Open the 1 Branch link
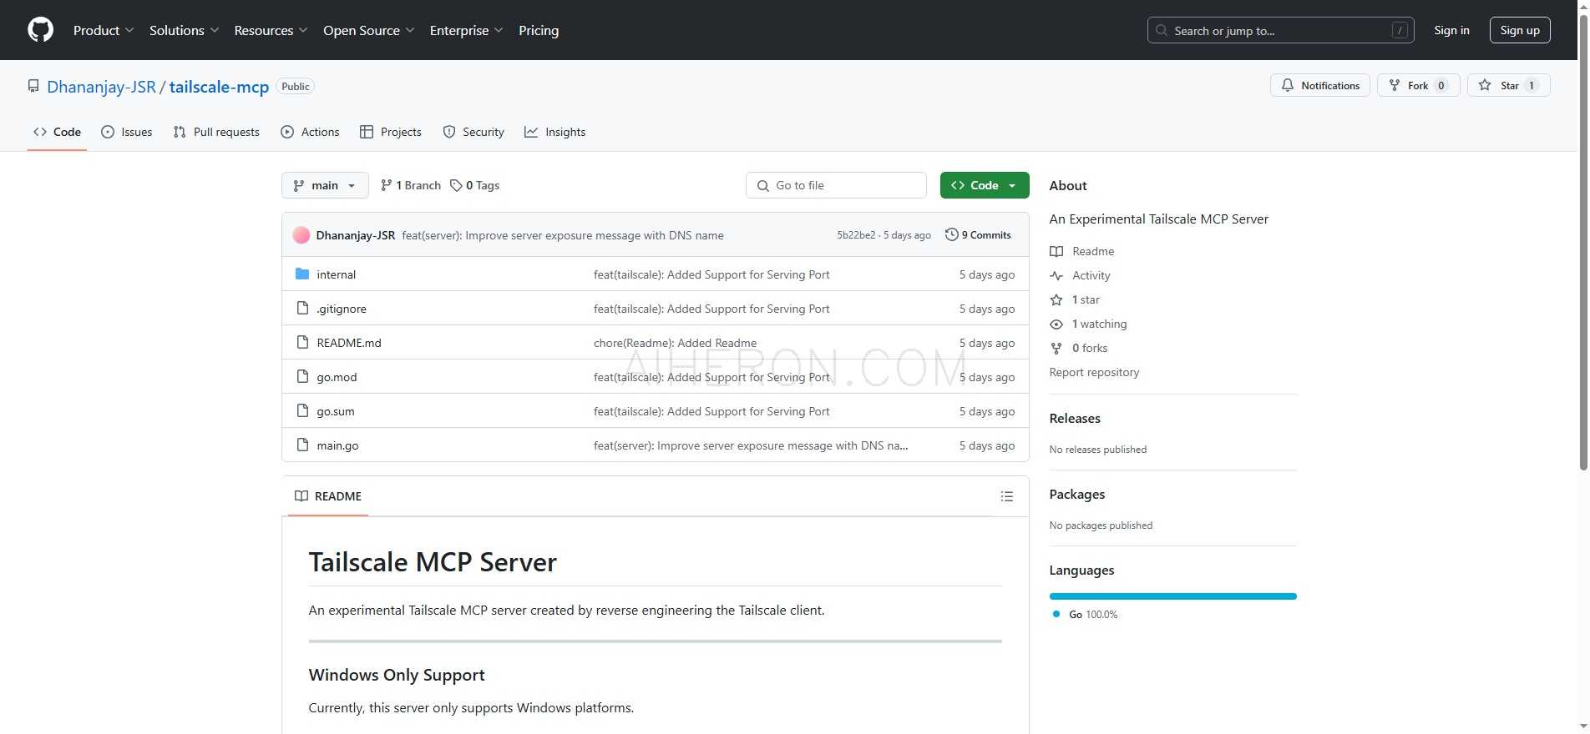The width and height of the screenshot is (1590, 734). 410,185
